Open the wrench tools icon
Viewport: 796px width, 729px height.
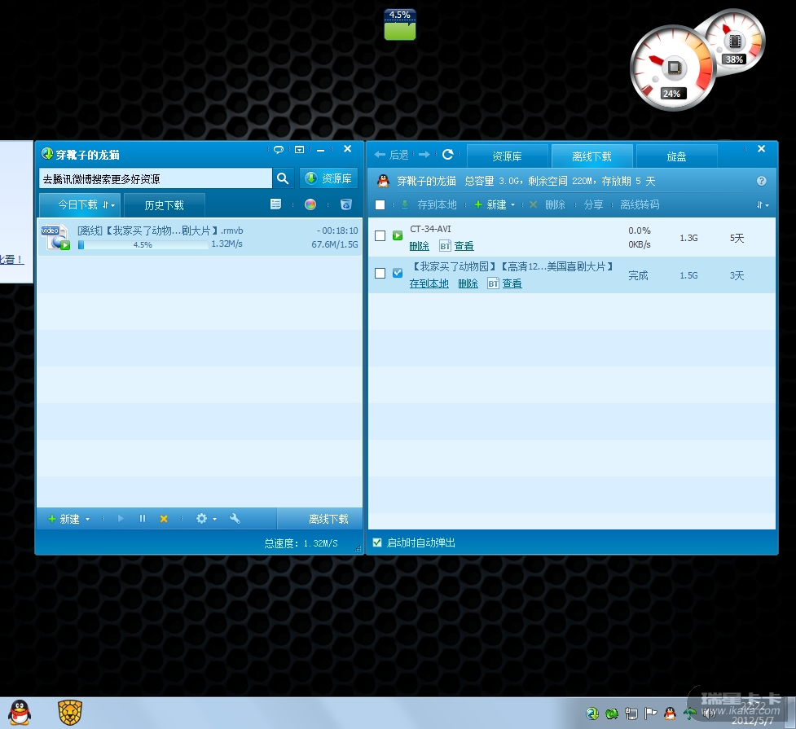tap(235, 518)
